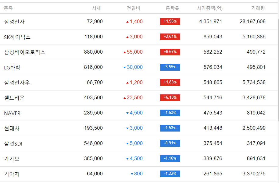Click the 4,351,971 market cap value
The height and width of the screenshot is (183, 279).
click(x=211, y=22)
